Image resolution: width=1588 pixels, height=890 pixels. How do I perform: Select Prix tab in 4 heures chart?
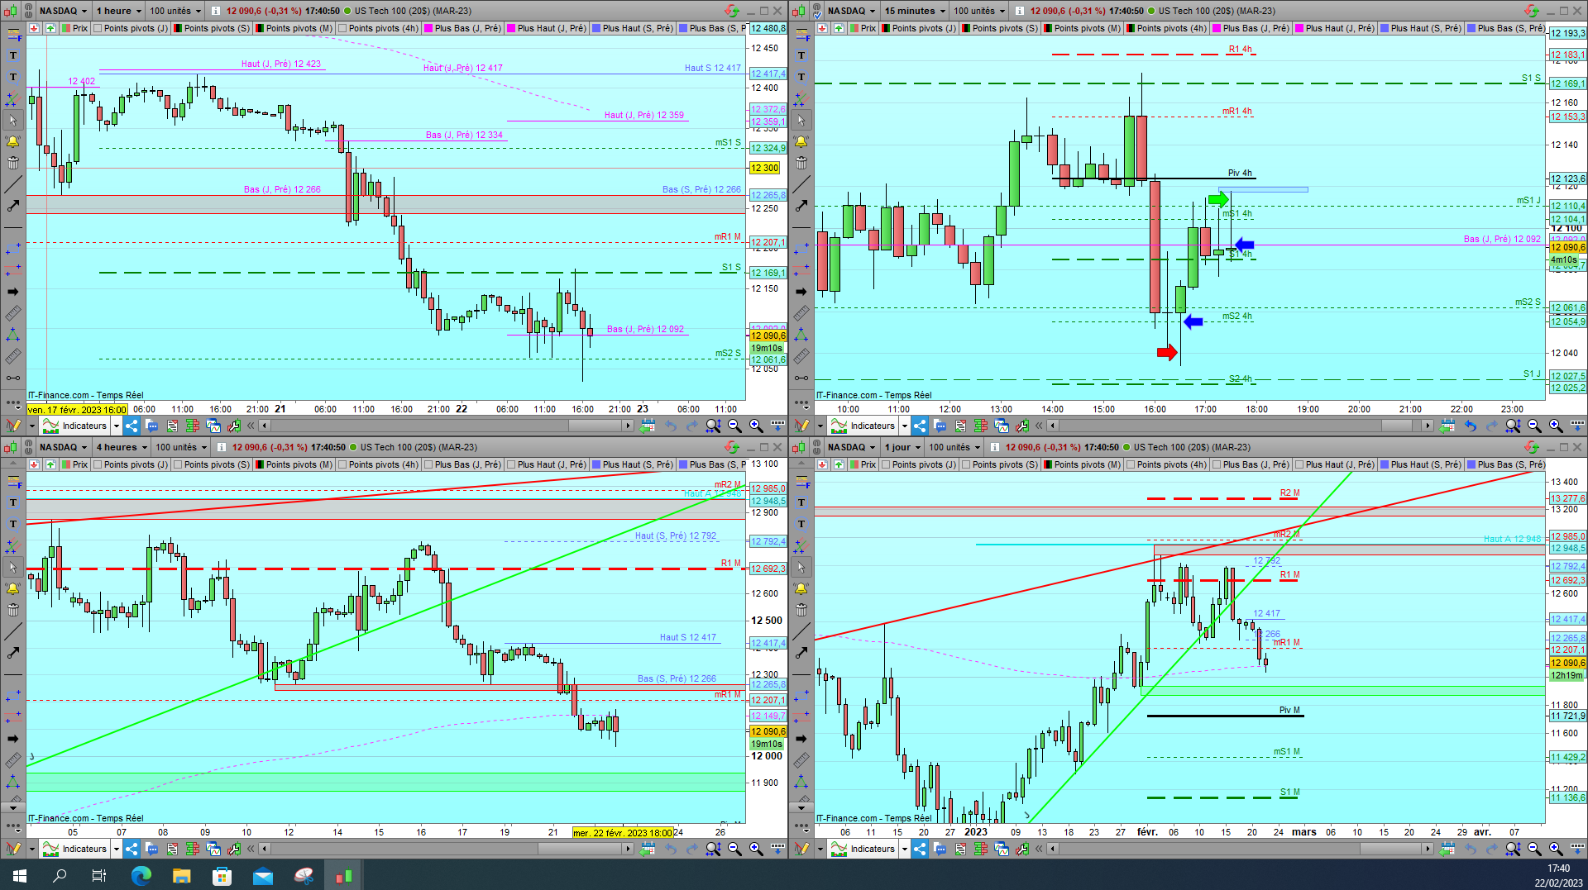tap(74, 464)
